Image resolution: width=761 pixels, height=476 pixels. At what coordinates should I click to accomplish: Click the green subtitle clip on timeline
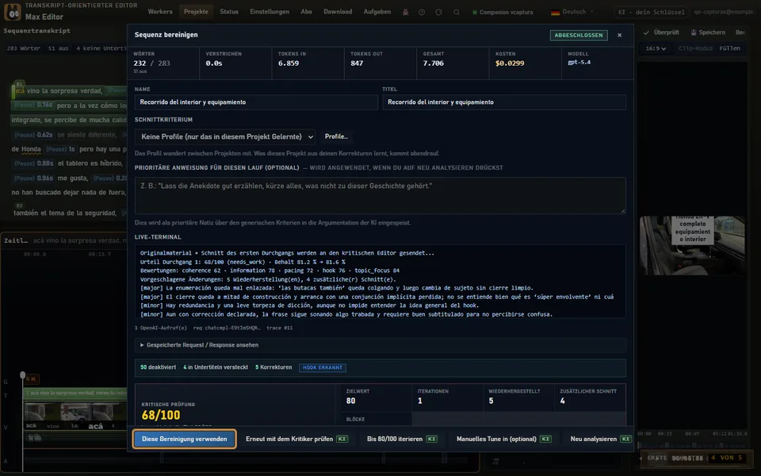(75, 393)
